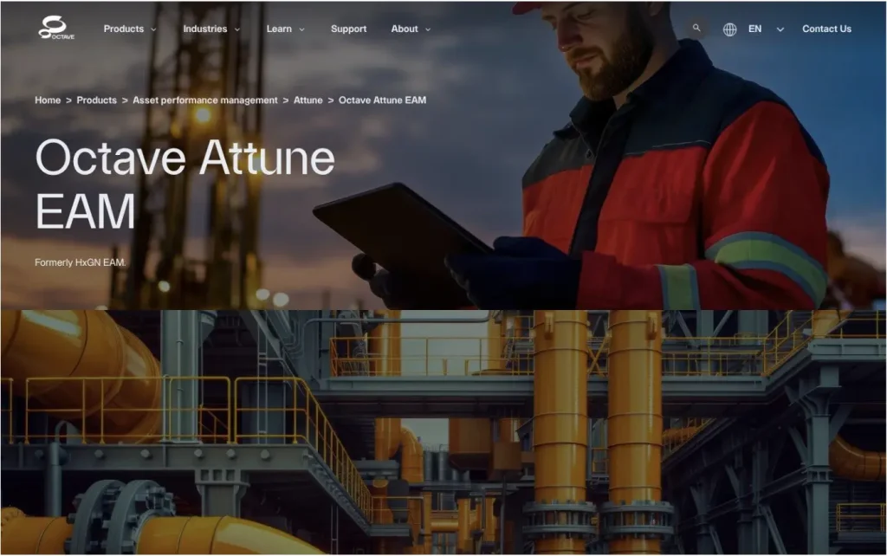Select the EN language label
Viewport: 887px width, 556px height.
(x=754, y=29)
